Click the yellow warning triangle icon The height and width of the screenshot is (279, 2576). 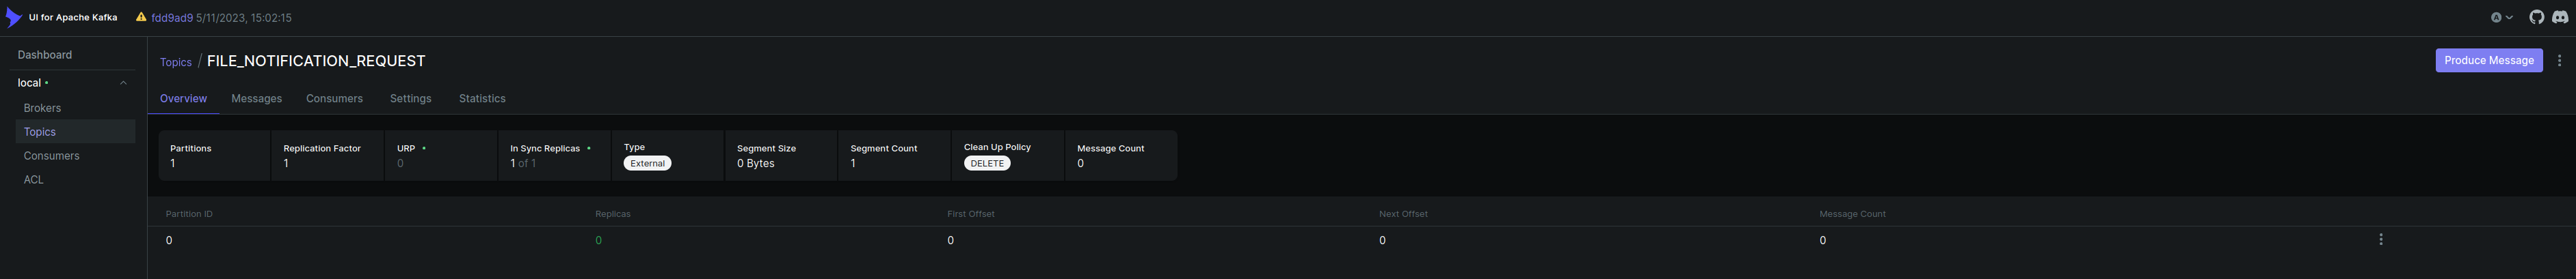pos(141,17)
